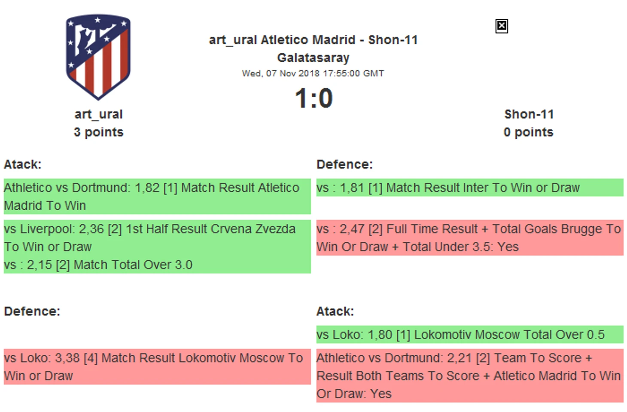627x412 pixels.
Task: Select the red Brugge Total Under 3.5 row
Action: (470, 238)
